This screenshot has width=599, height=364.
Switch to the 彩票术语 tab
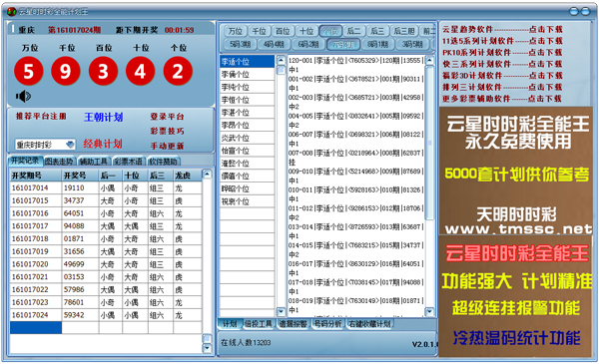[129, 162]
